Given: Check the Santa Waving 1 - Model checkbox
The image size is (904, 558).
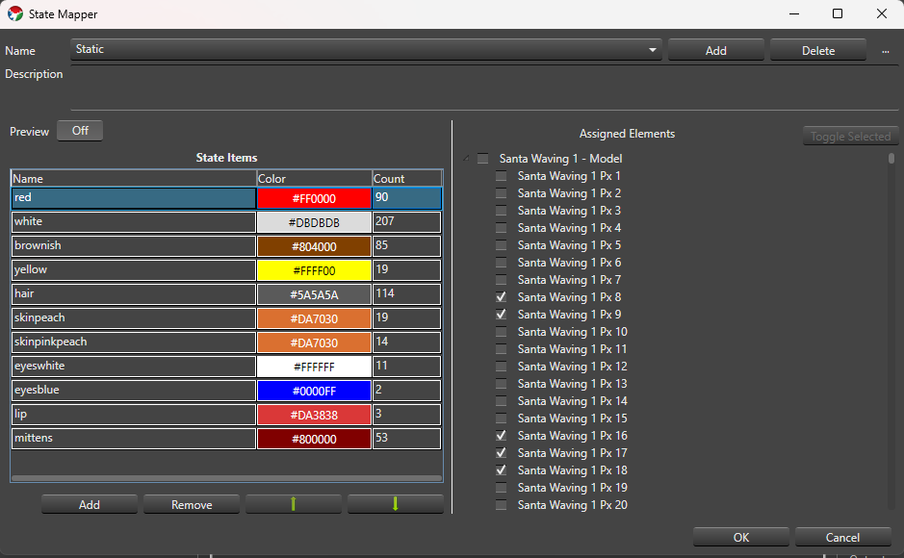Looking at the screenshot, I should (x=483, y=159).
